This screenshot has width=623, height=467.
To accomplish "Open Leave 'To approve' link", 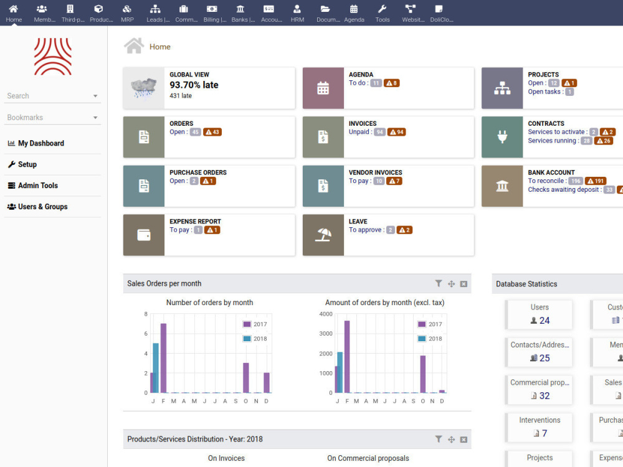I will coord(367,230).
